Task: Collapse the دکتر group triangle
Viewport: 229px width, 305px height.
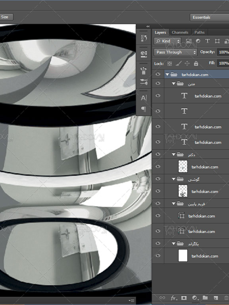Action: (173, 154)
